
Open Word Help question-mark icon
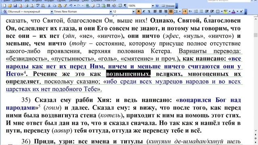coord(157,6)
